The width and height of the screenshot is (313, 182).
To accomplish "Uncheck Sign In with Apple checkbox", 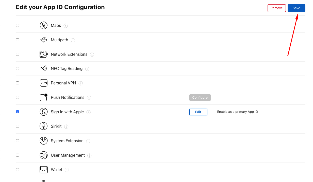I will pos(18,112).
